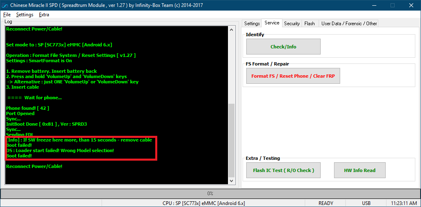Click the '[Info] : If SW freeze here' line

click(79, 140)
